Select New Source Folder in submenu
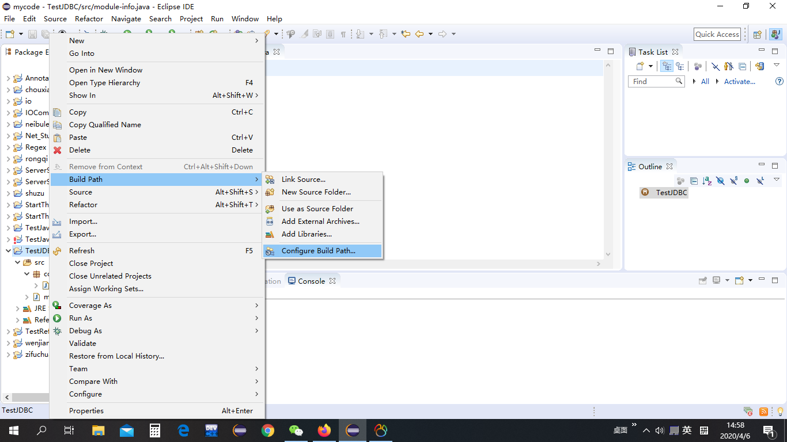 pos(323,192)
